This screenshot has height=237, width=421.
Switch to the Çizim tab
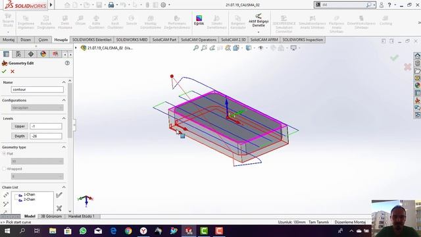(x=43, y=39)
